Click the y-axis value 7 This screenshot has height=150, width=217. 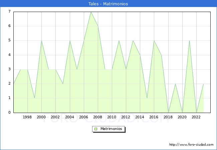9,11
